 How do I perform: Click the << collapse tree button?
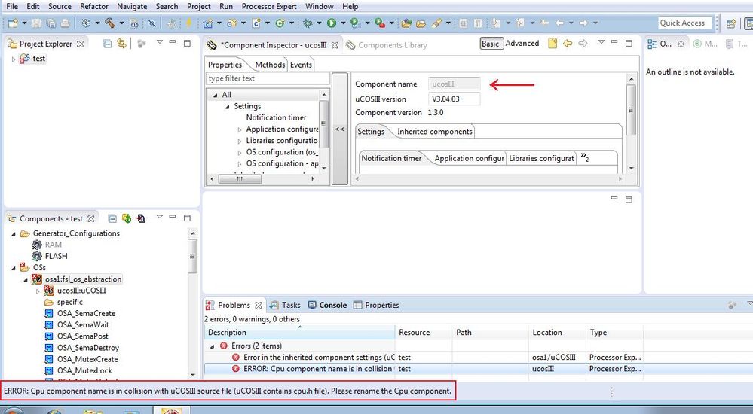(339, 129)
